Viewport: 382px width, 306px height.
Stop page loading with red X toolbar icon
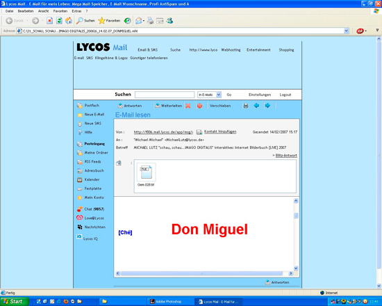coord(50,21)
